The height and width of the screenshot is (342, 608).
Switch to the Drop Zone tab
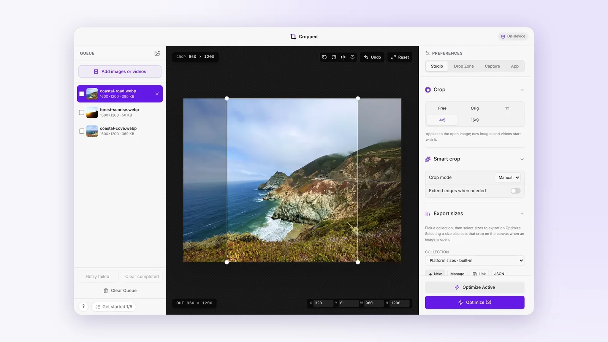(464, 66)
